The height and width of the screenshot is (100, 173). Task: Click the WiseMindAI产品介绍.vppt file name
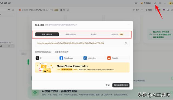[39, 10]
